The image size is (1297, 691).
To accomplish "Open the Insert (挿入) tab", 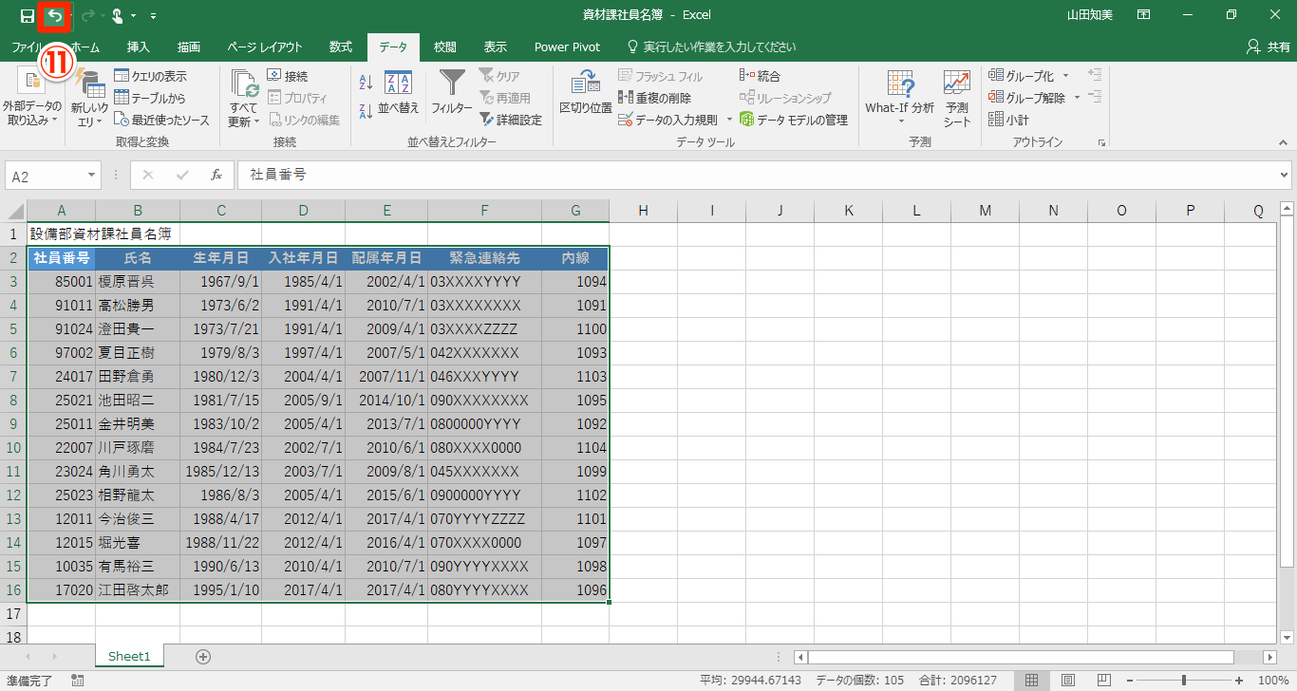I will (x=138, y=47).
